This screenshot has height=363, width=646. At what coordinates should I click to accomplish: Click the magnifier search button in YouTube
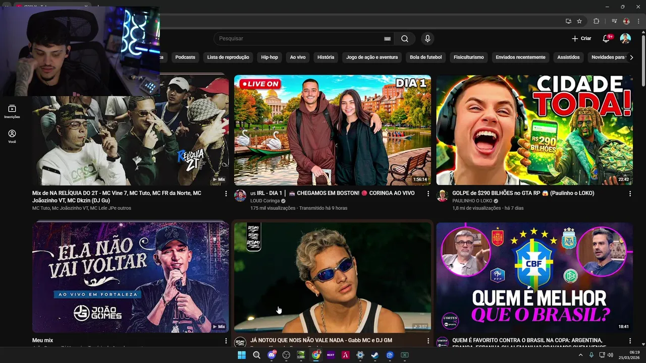tap(405, 39)
